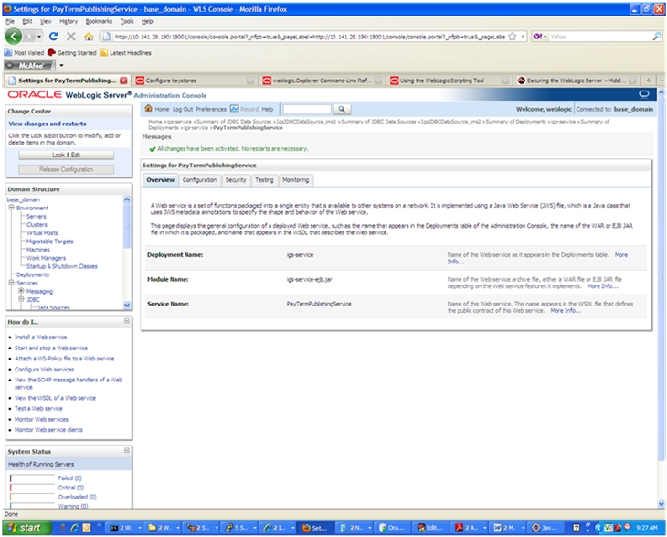The height and width of the screenshot is (537, 667).
Task: Click the Windows start button
Action: pyautogui.click(x=26, y=527)
